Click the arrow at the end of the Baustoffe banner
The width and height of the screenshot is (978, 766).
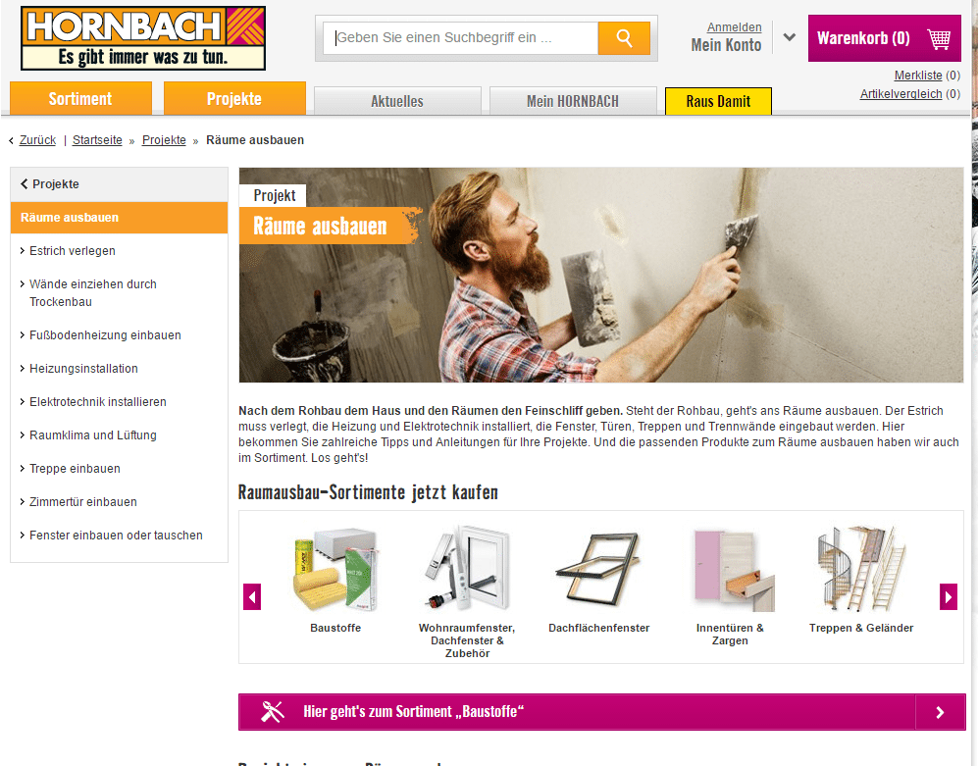click(x=940, y=712)
